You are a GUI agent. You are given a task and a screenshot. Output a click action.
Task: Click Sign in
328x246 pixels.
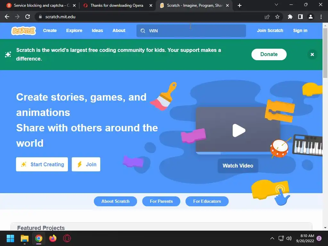(300, 30)
